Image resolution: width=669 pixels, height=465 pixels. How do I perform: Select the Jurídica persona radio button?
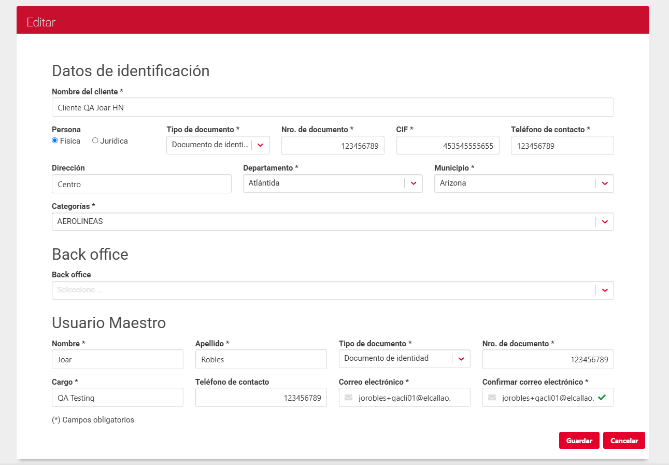(x=95, y=140)
